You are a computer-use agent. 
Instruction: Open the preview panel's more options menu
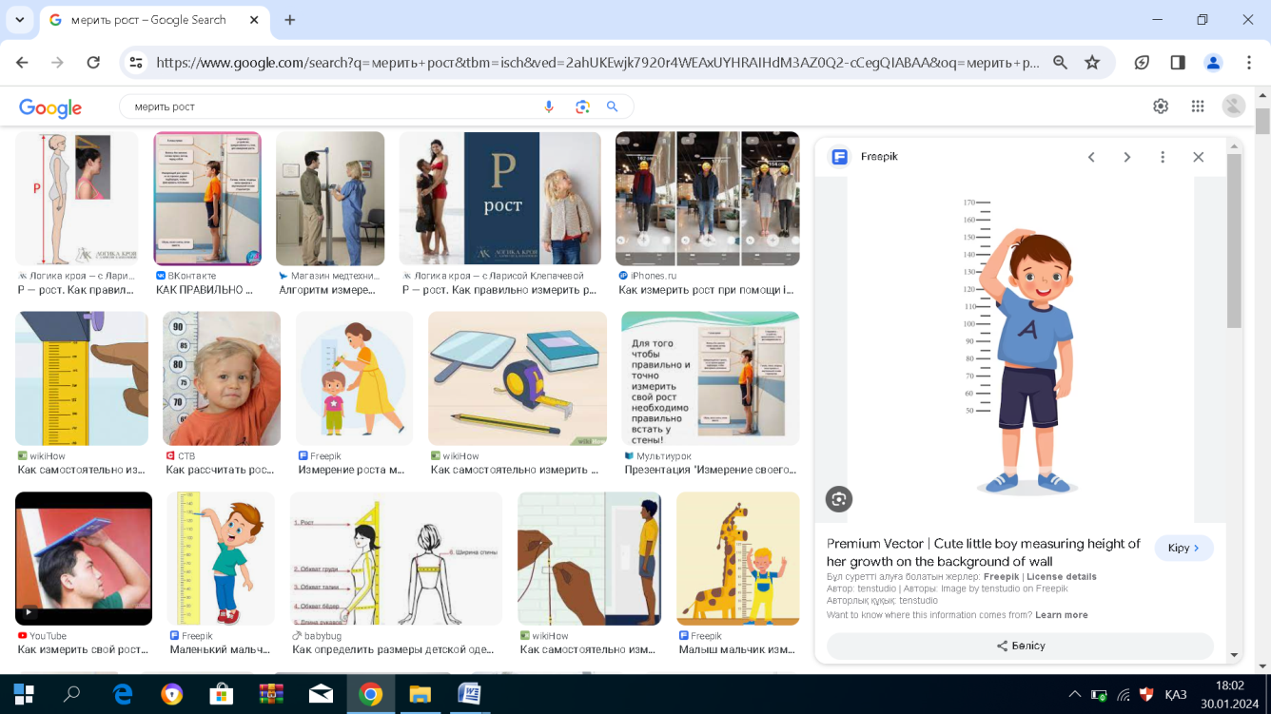tap(1163, 157)
